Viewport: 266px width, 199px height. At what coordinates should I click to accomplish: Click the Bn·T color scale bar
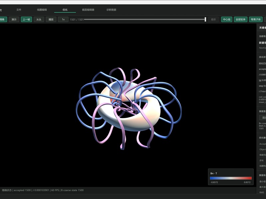point(231,178)
